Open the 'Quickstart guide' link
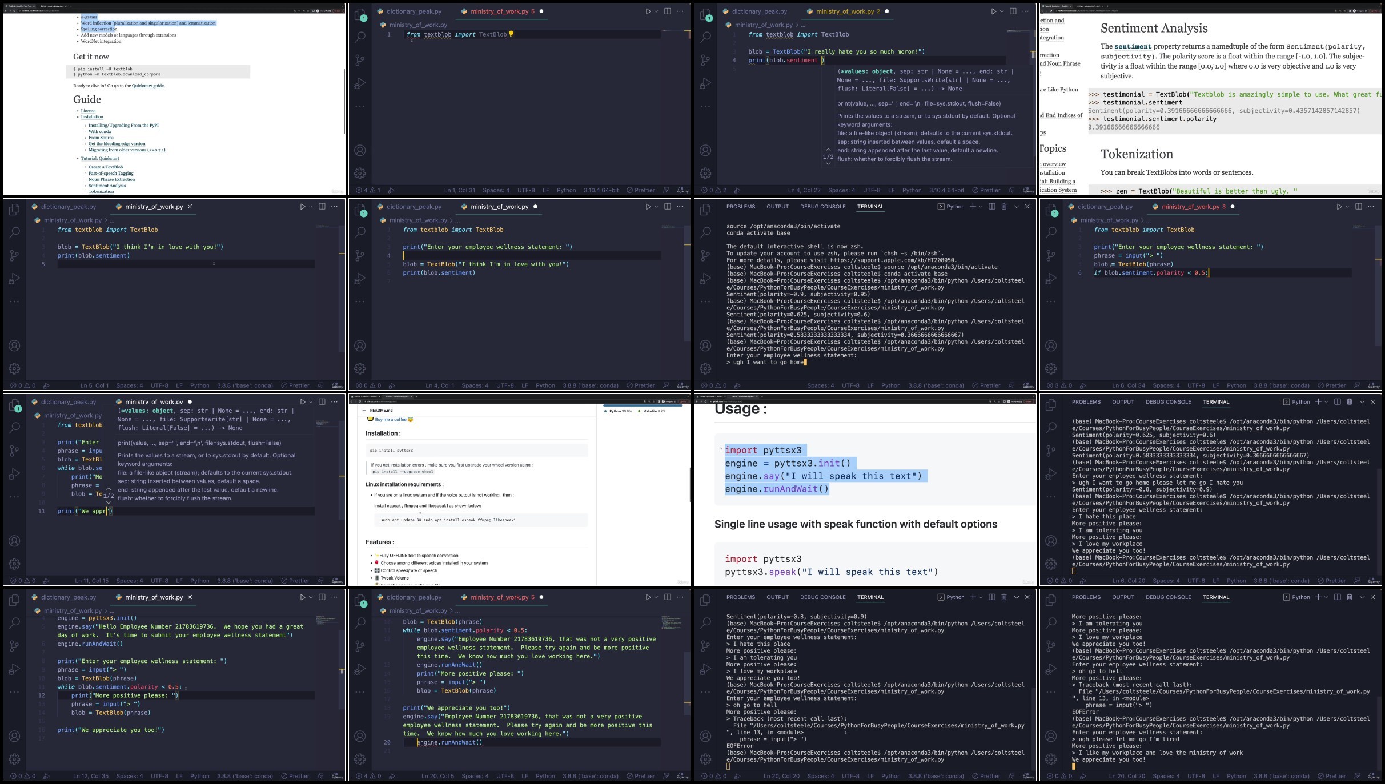The height and width of the screenshot is (784, 1385). pyautogui.click(x=148, y=86)
